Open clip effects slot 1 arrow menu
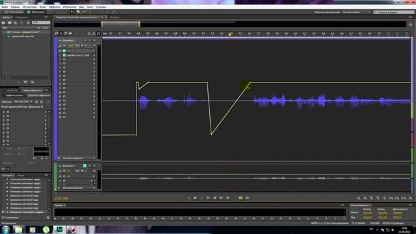Image resolution: width=416 pixels, height=234 pixels. pyautogui.click(x=45, y=112)
